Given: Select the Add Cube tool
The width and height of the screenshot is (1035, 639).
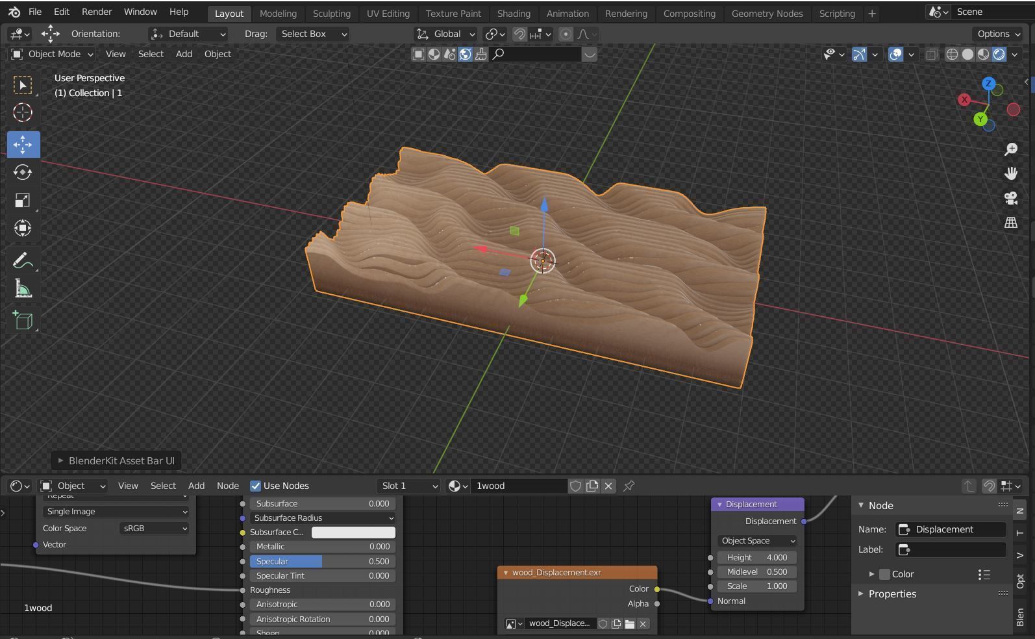Looking at the screenshot, I should [x=23, y=320].
